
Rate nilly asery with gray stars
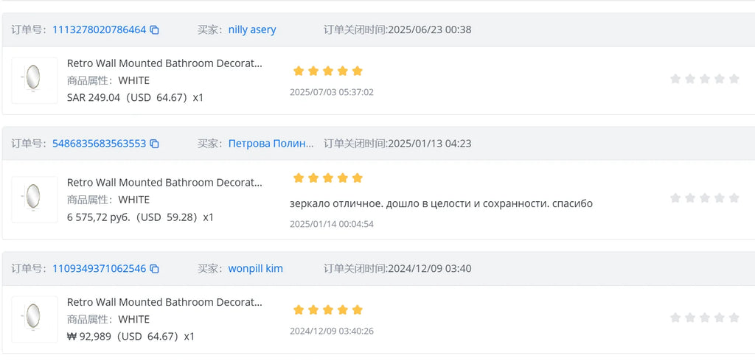(704, 79)
